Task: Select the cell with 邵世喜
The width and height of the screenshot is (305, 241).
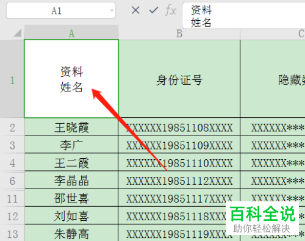Action: [x=71, y=198]
